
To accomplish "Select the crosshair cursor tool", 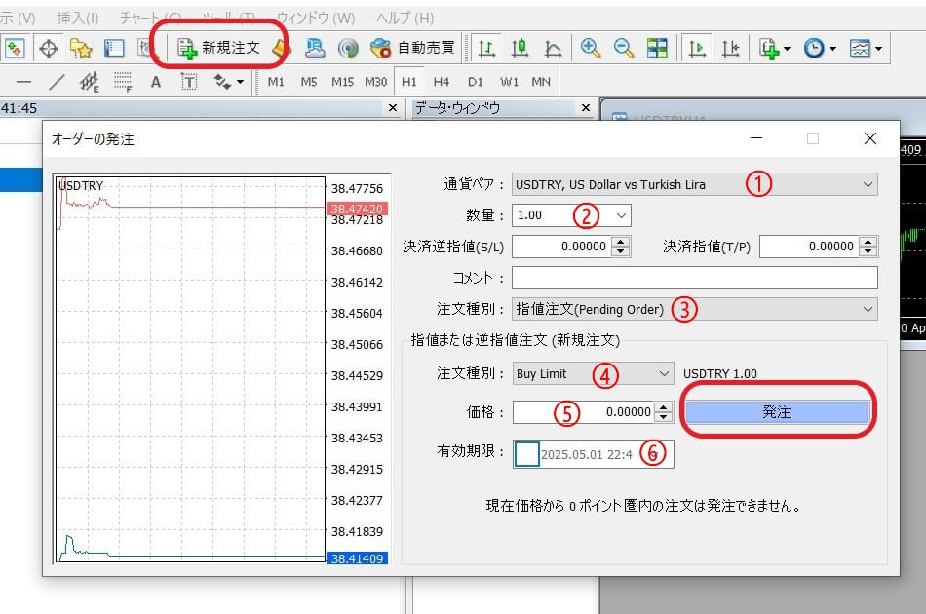I will tap(48, 48).
